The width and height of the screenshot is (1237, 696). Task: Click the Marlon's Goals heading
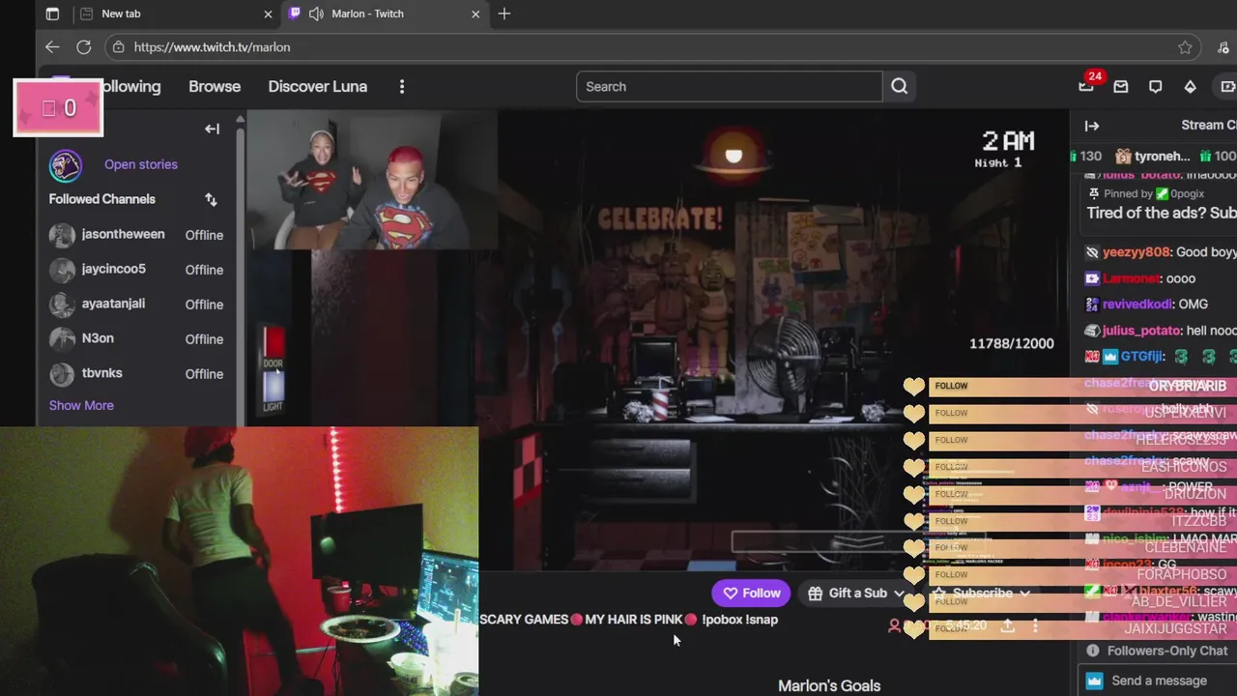pyautogui.click(x=829, y=685)
